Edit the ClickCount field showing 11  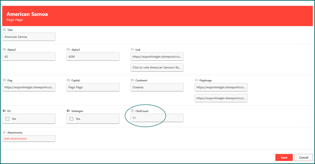[157, 118]
